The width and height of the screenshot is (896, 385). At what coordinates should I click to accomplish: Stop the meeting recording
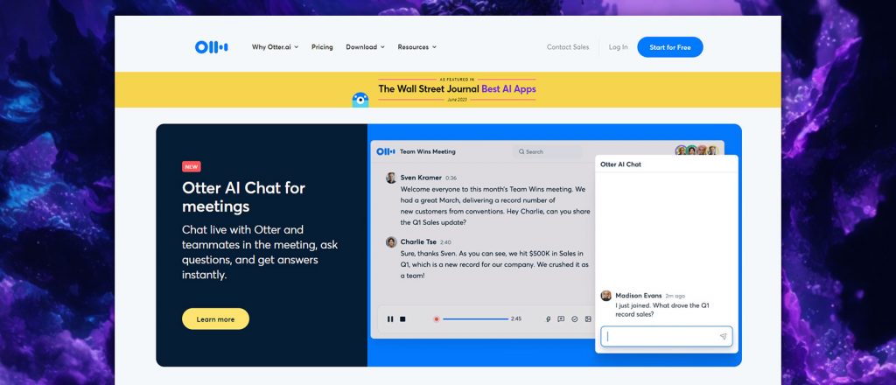[402, 319]
